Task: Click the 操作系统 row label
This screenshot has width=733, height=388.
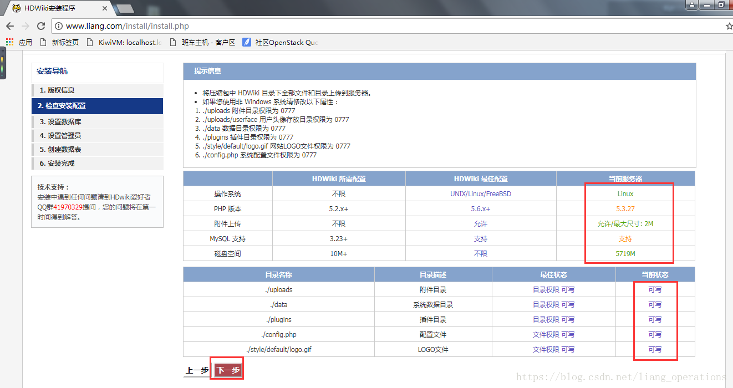Action: [228, 194]
